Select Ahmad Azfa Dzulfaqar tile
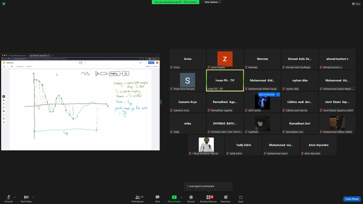Image resolution: width=363 pixels, height=204 pixels. 299,59
